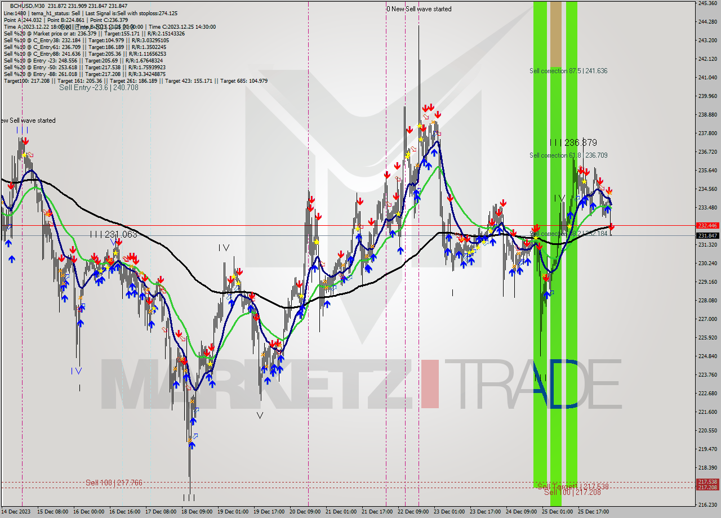Click the 227.000 price axis value
Screen dimensions: 721x518
(707, 319)
